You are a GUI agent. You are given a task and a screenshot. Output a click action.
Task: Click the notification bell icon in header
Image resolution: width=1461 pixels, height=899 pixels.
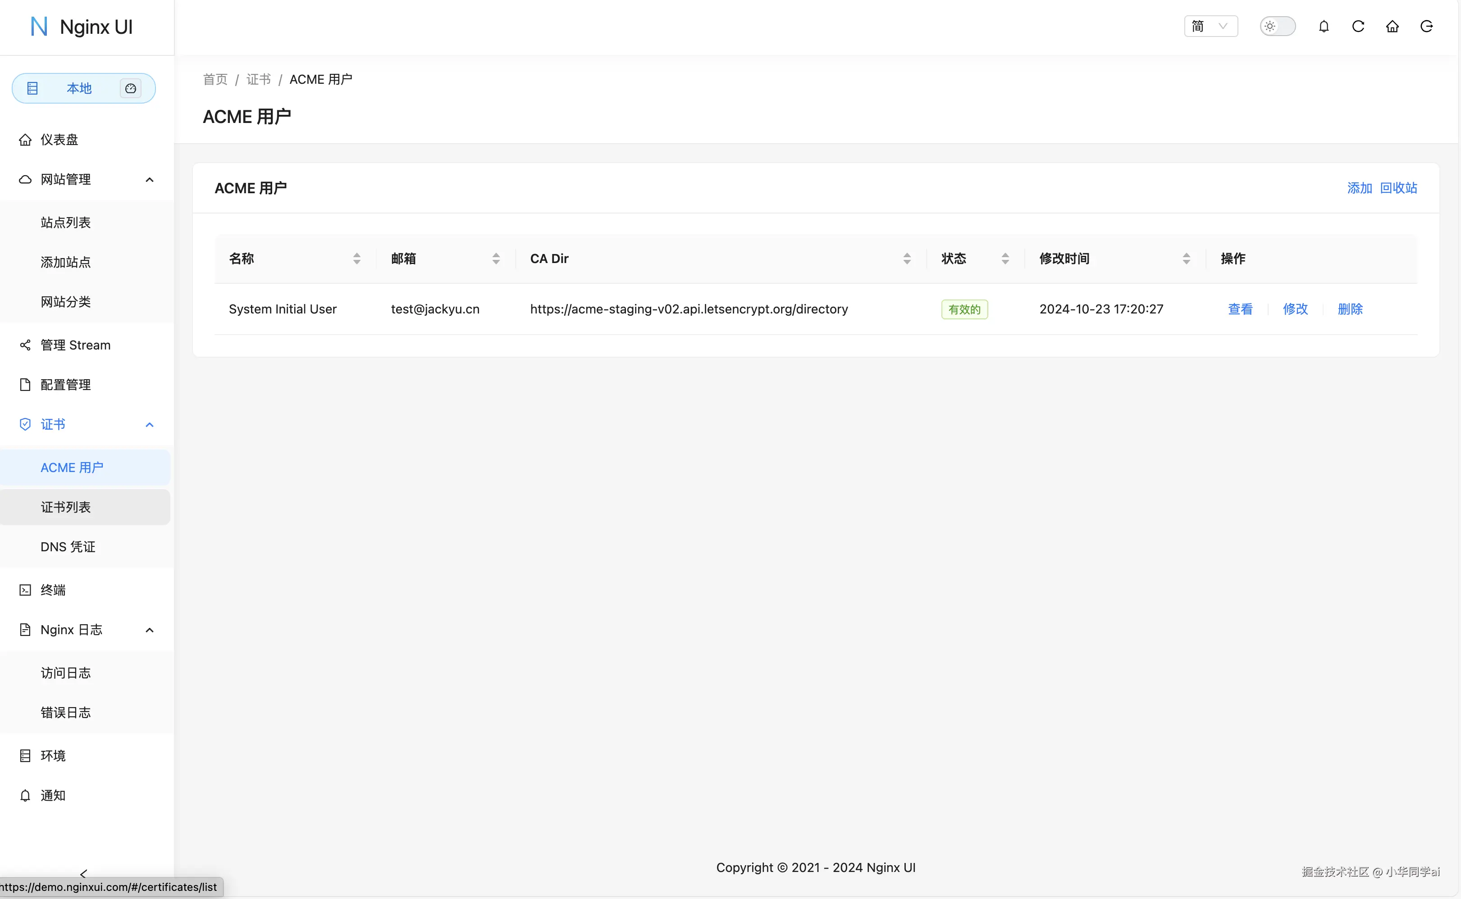(x=1324, y=26)
